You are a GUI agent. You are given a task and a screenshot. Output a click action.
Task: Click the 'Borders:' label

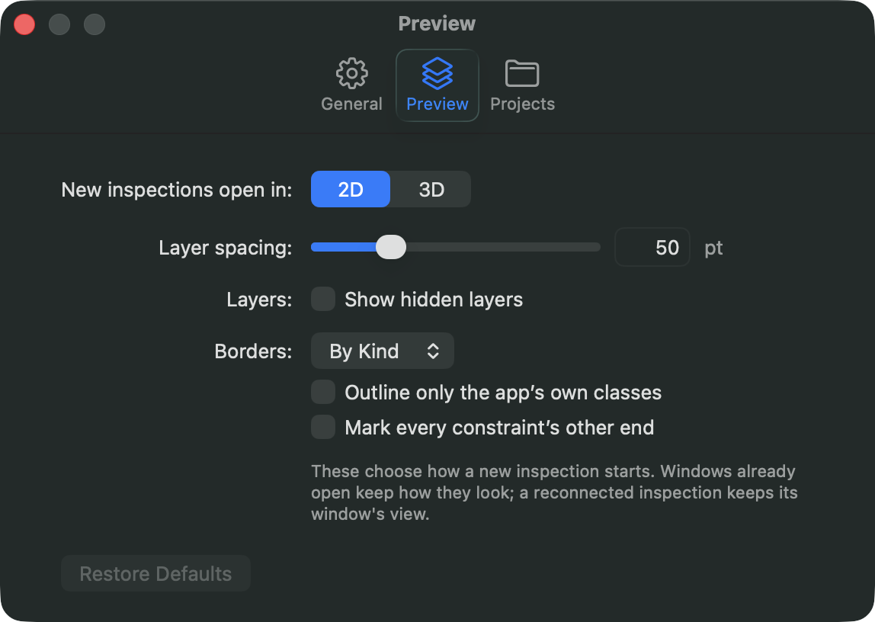[x=253, y=351]
